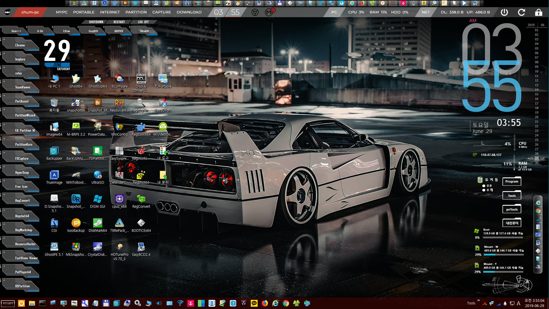The width and height of the screenshot is (549, 309).
Task: Click the refresh icon in top bar
Action: [x=522, y=12]
